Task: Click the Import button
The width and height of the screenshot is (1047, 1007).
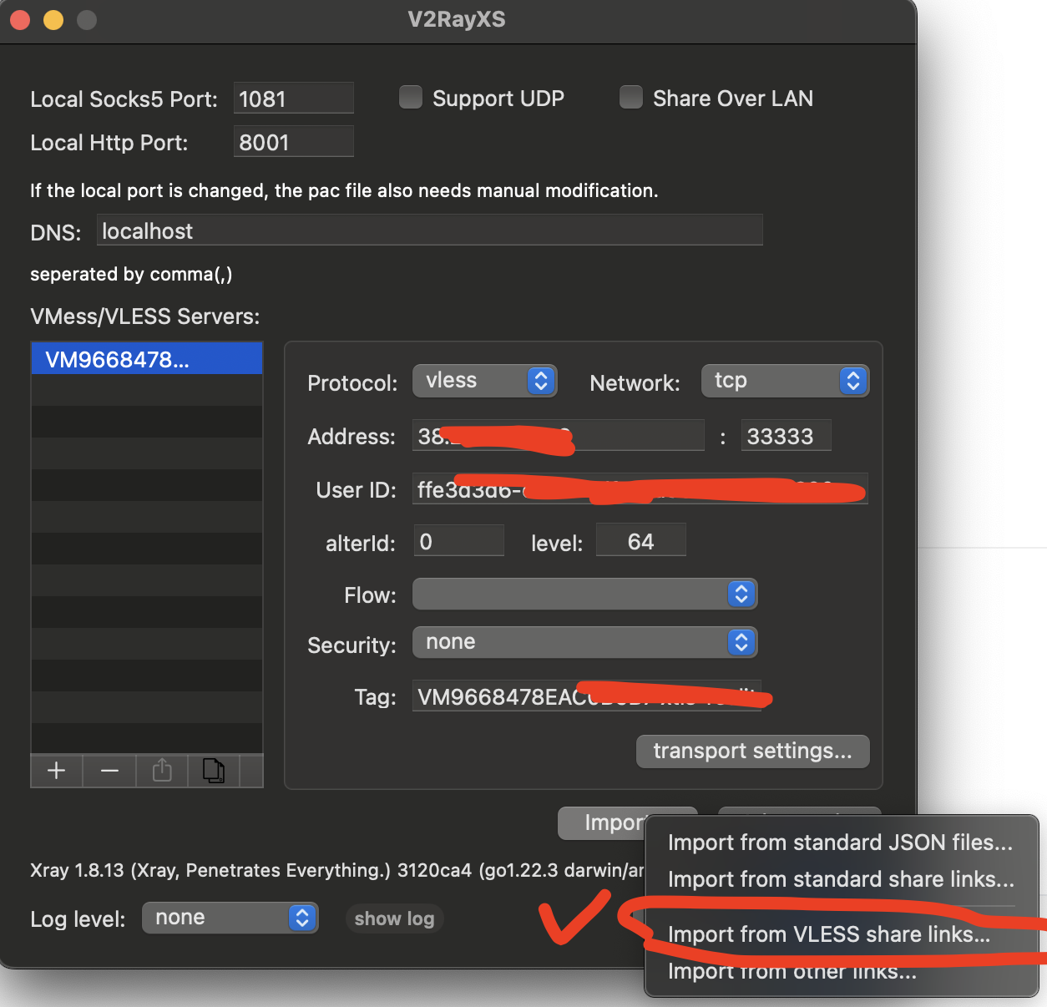Action: click(627, 822)
